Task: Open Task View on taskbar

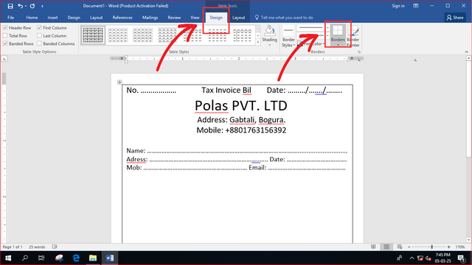Action: click(x=41, y=258)
